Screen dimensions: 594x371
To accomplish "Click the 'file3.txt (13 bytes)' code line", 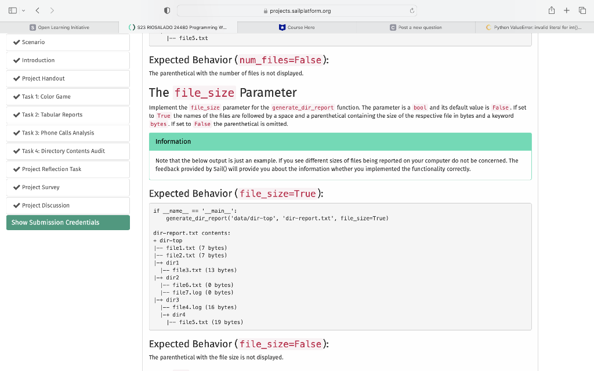I will tap(198, 270).
